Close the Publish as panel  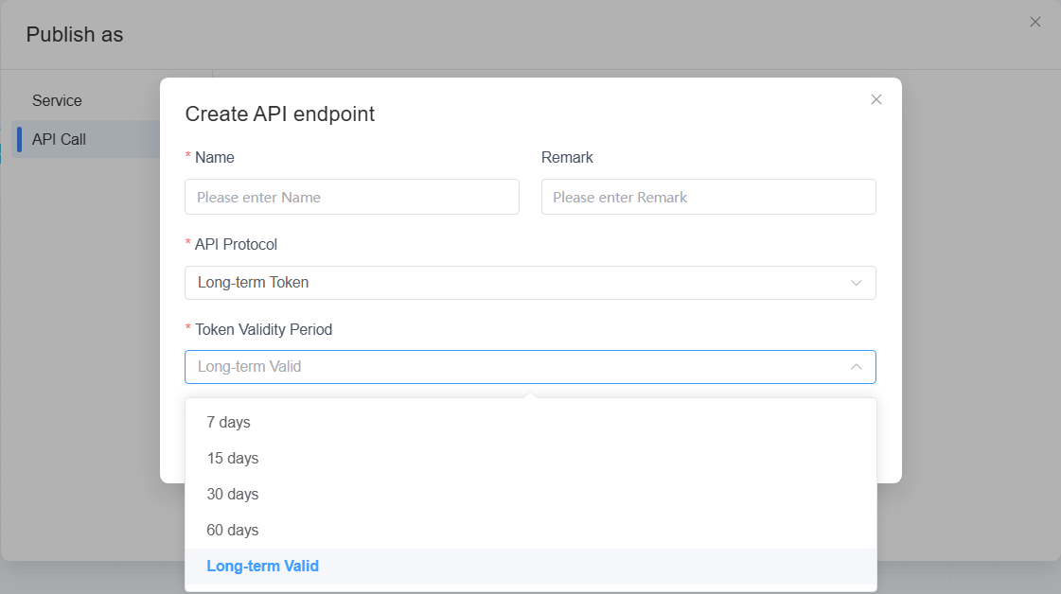[1034, 22]
